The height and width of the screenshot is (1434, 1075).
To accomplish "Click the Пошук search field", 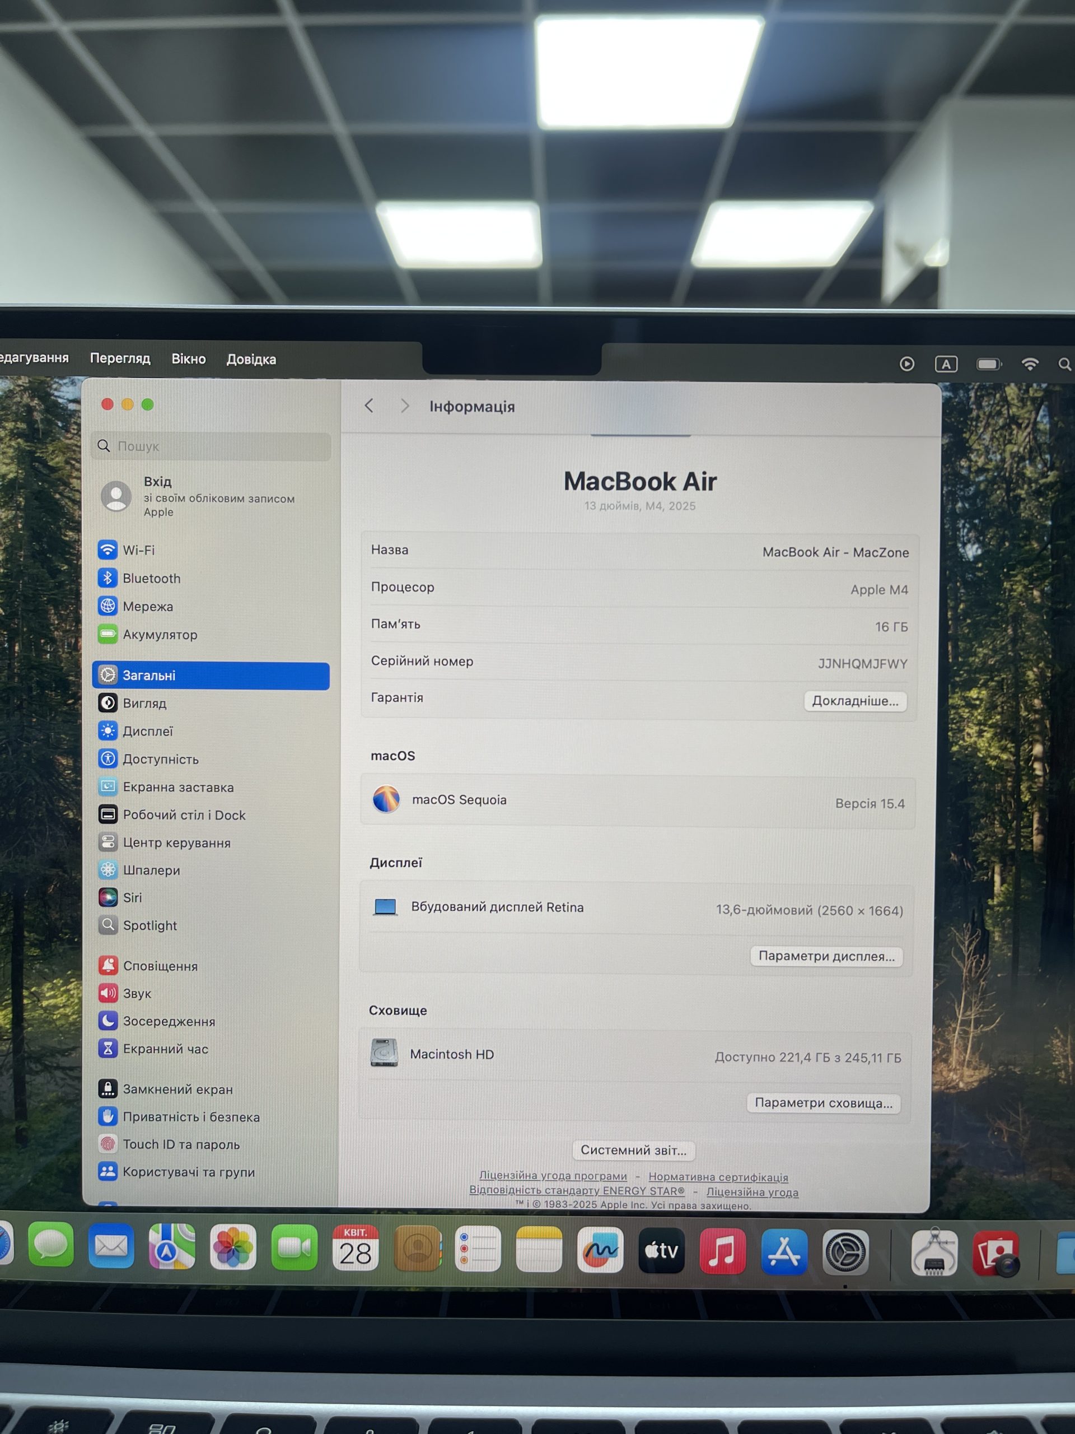I will pyautogui.click(x=211, y=446).
